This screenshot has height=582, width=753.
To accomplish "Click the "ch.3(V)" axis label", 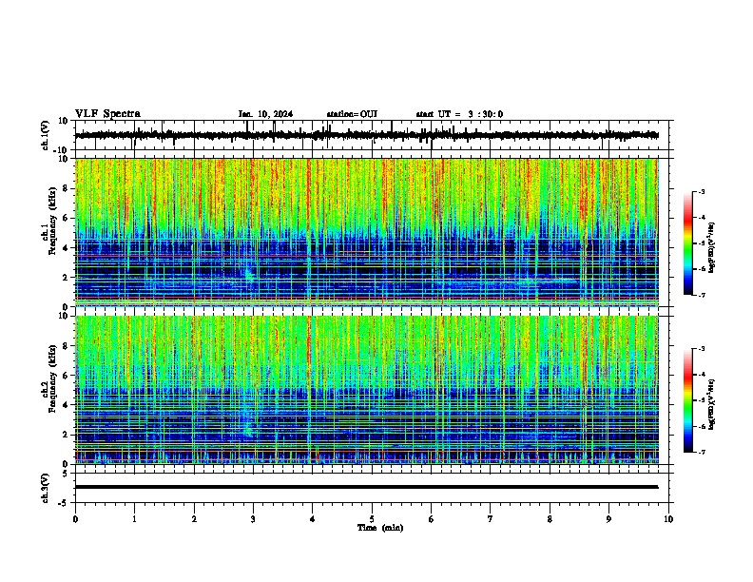I will click(45, 488).
